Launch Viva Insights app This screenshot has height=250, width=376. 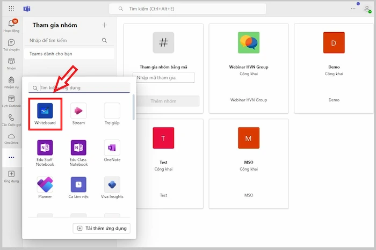coord(112,188)
